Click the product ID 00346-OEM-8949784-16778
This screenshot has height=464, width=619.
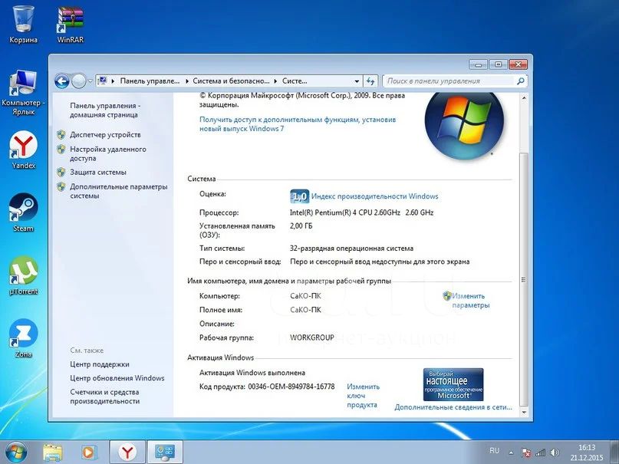pos(291,387)
